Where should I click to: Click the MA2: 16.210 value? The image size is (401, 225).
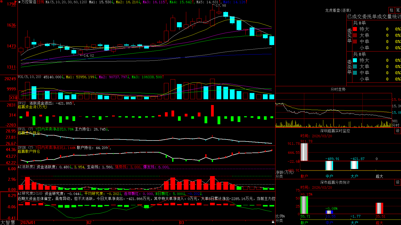(128, 2)
